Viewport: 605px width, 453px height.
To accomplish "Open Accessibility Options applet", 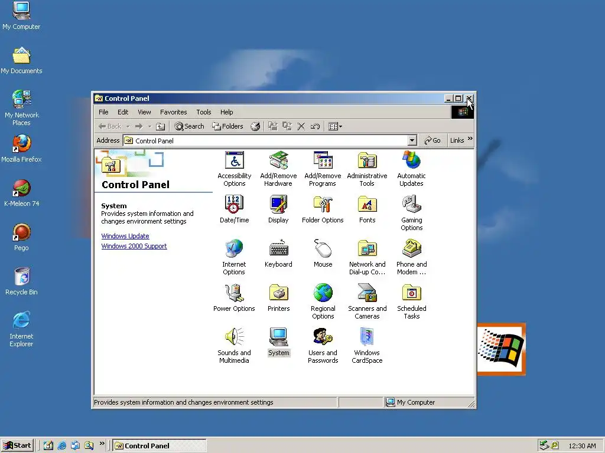I will click(234, 169).
